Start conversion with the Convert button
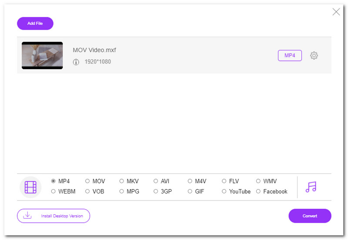Image resolution: width=348 pixels, height=240 pixels. point(310,216)
